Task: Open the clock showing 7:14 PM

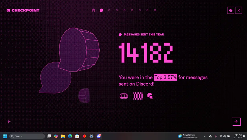Action: click(237, 136)
